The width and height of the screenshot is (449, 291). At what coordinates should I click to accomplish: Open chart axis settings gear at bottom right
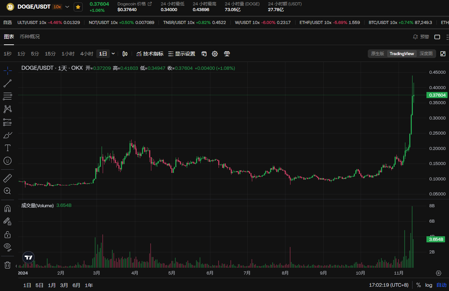439,273
